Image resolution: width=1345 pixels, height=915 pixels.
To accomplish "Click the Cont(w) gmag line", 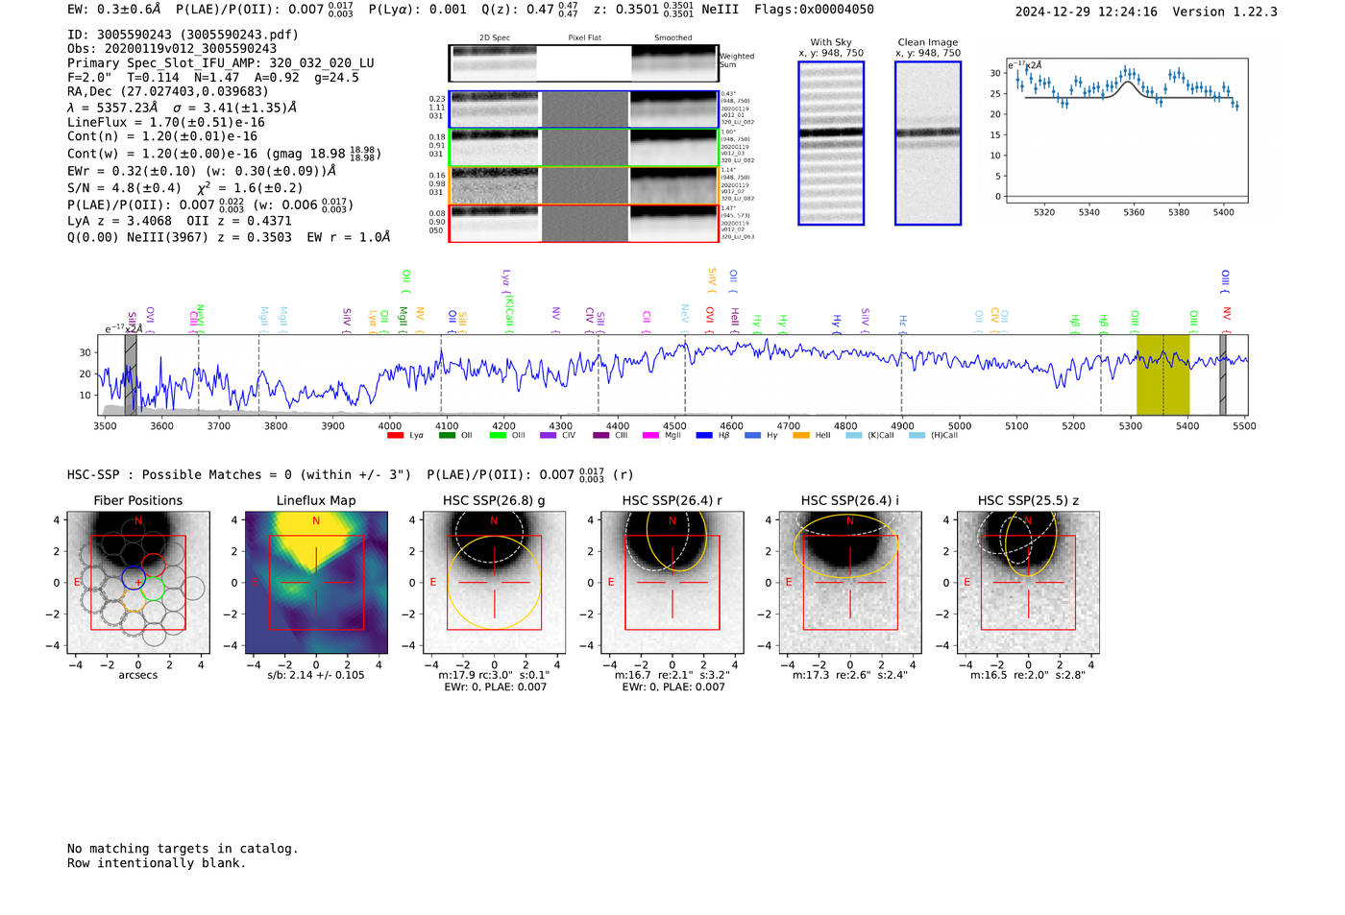I will [x=225, y=153].
